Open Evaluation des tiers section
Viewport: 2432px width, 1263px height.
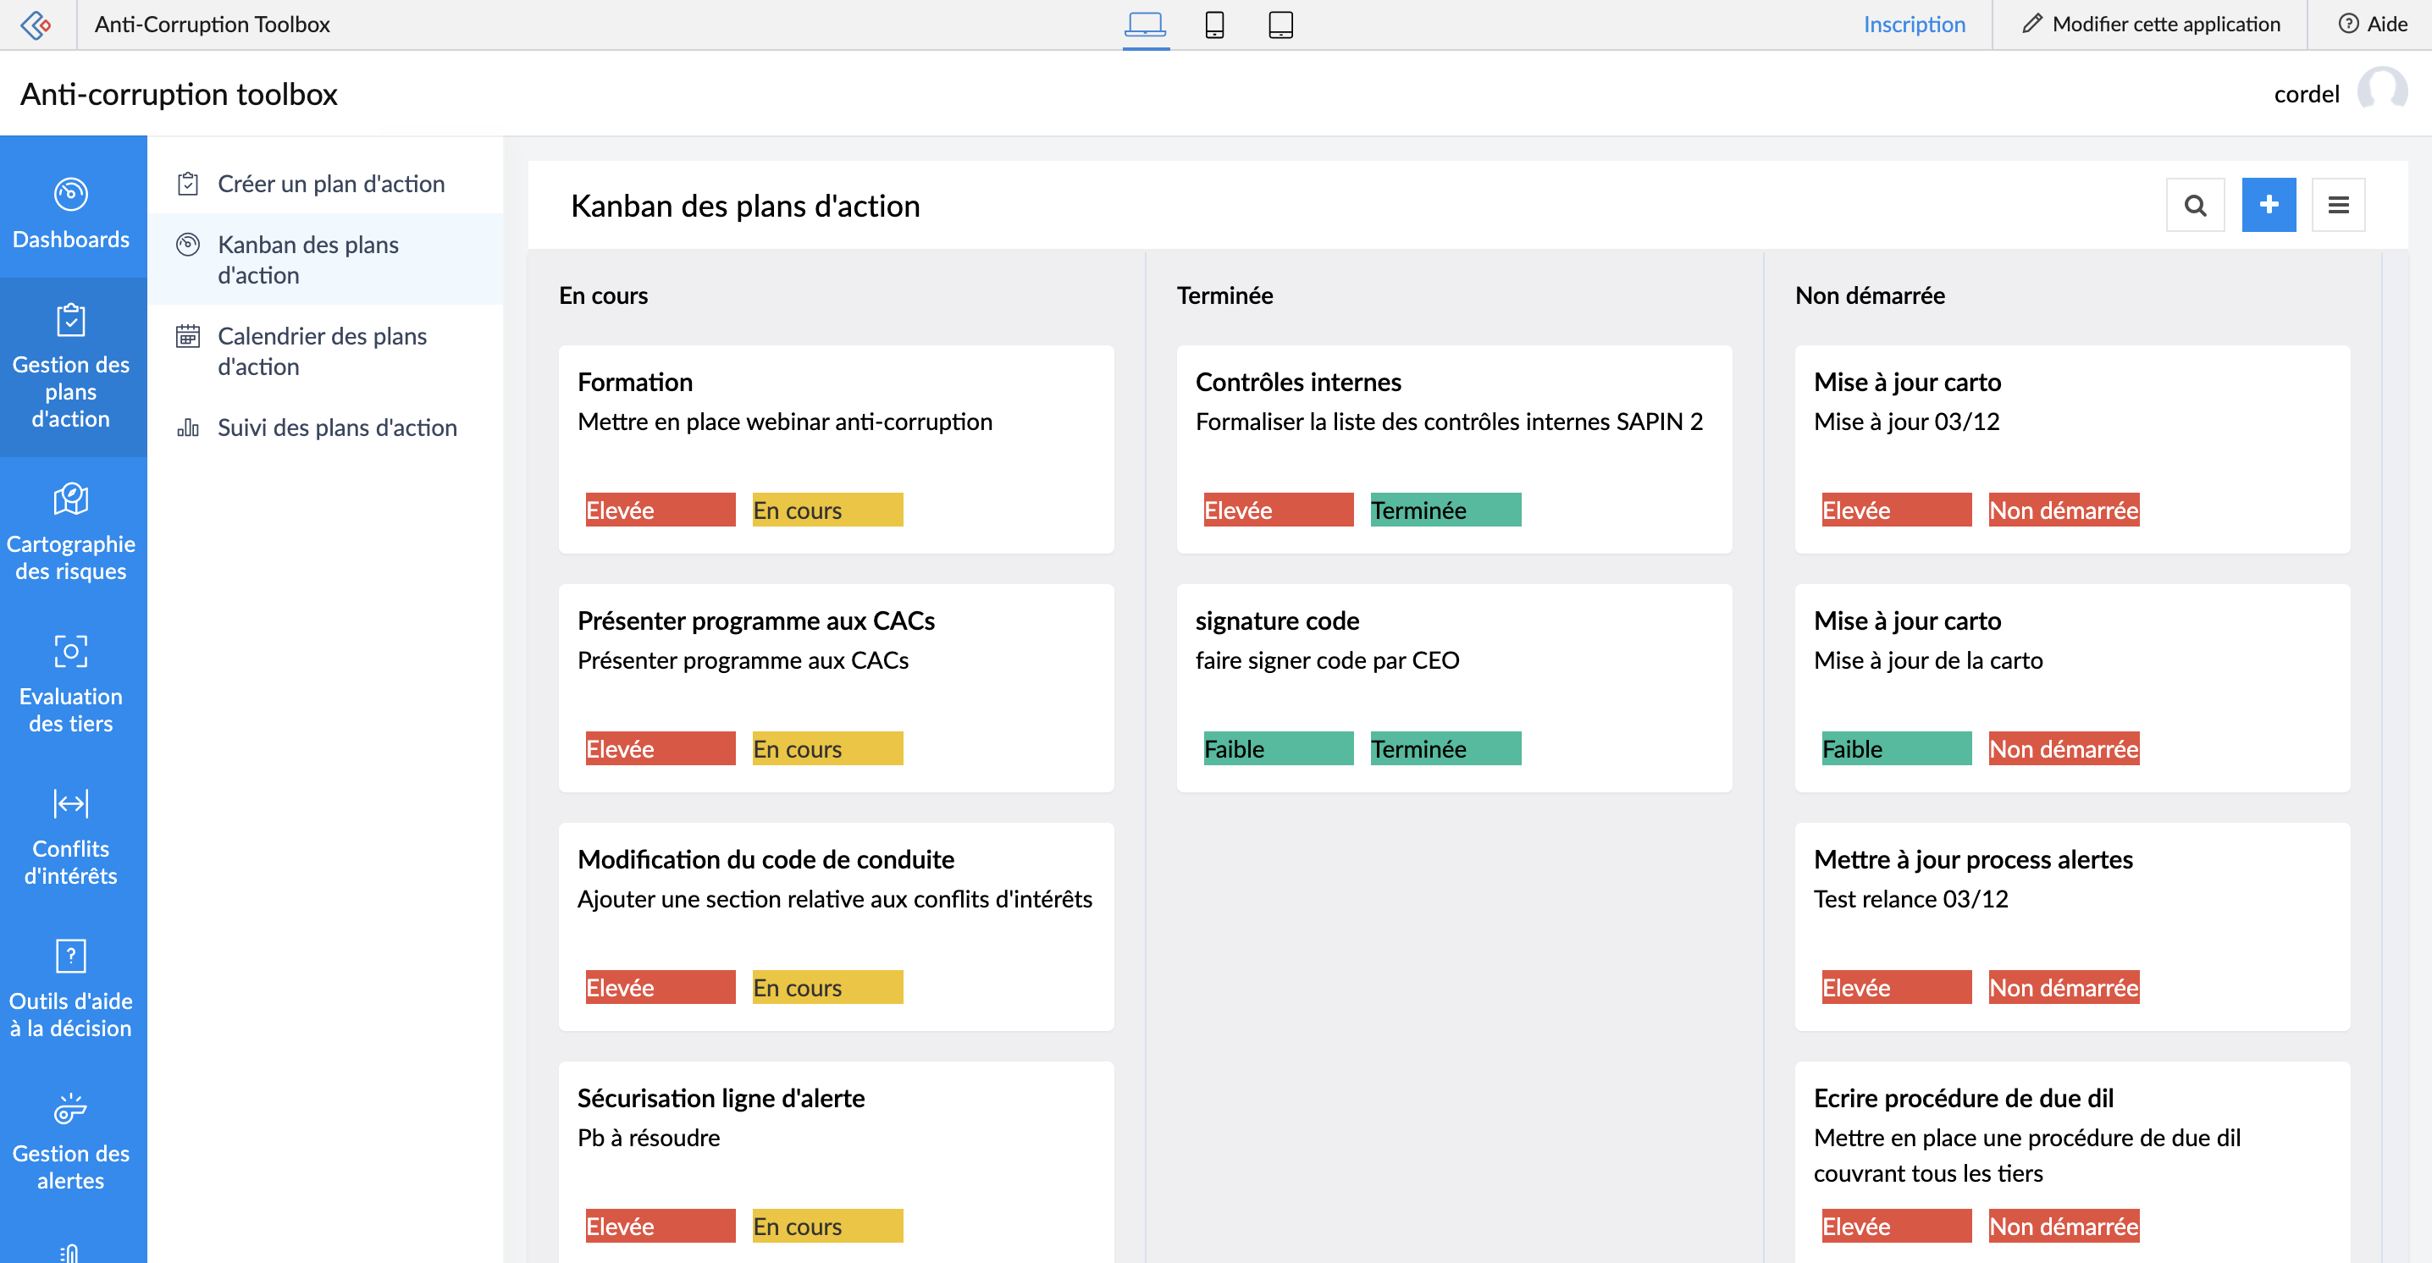tap(72, 684)
